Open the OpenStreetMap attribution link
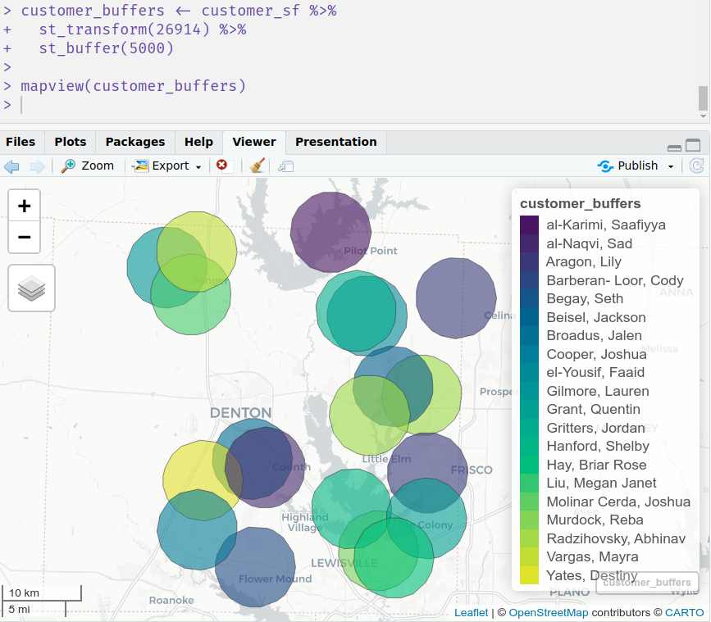 tap(548, 612)
